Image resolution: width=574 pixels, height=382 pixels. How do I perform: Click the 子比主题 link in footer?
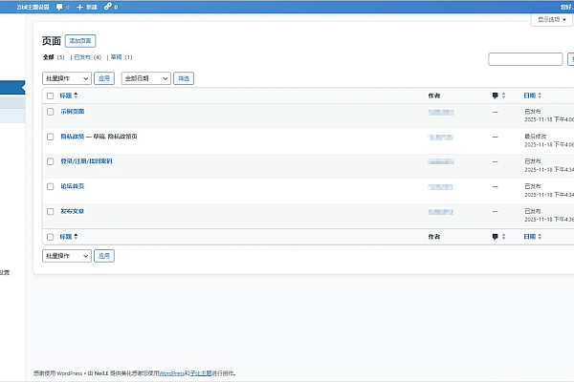click(201, 373)
